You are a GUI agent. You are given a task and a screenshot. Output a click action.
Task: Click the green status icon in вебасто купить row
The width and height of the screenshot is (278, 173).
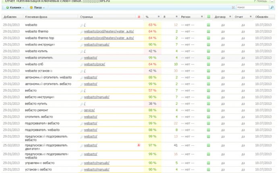point(209,104)
